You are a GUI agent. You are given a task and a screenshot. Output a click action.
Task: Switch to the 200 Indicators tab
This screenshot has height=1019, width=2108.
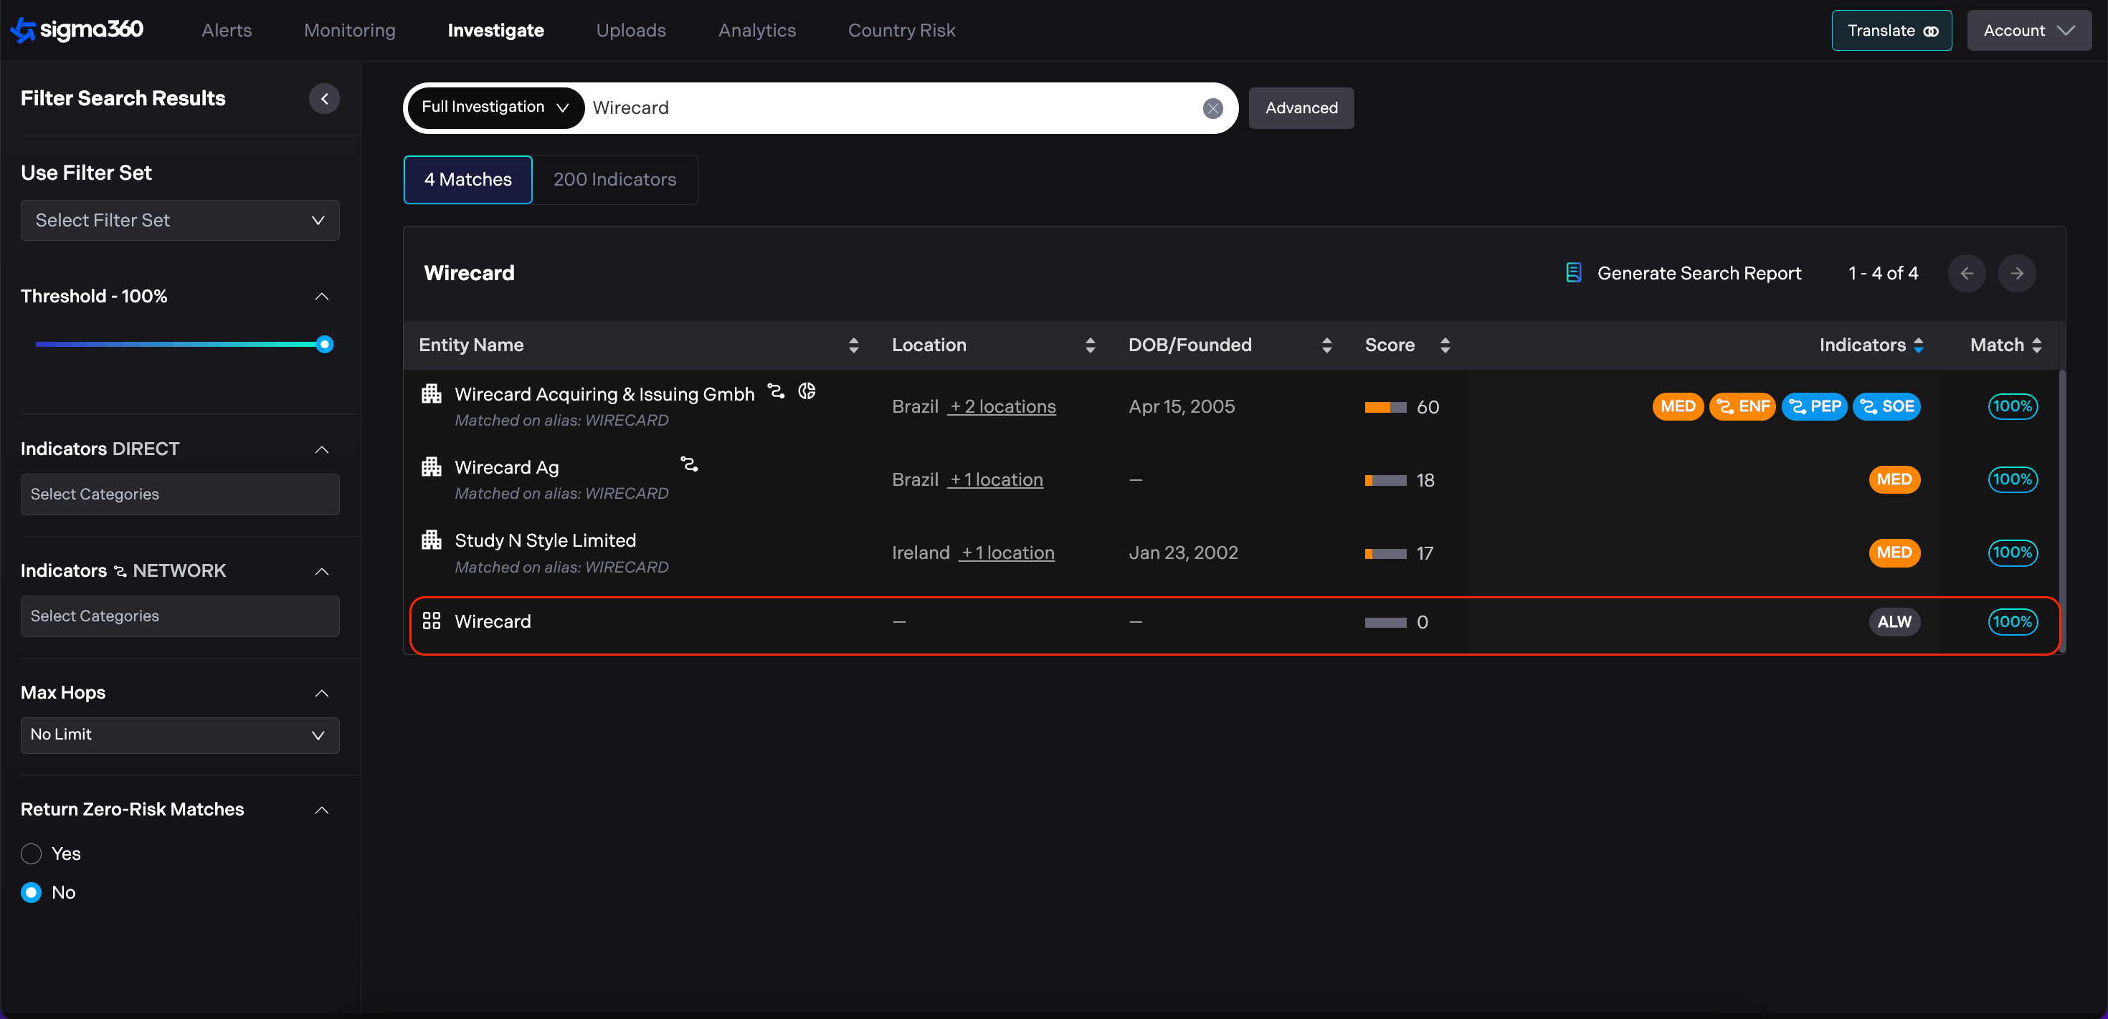coord(614,180)
